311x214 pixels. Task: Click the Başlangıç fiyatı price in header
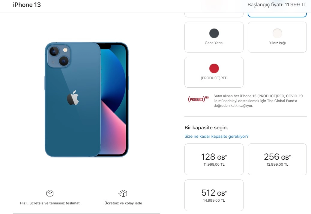tap(277, 5)
